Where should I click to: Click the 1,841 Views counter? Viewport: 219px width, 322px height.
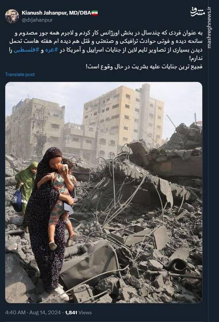pos(78,313)
